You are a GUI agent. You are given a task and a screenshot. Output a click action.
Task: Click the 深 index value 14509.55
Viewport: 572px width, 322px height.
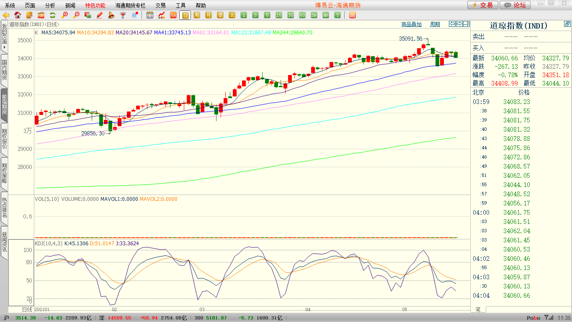[x=120, y=318]
